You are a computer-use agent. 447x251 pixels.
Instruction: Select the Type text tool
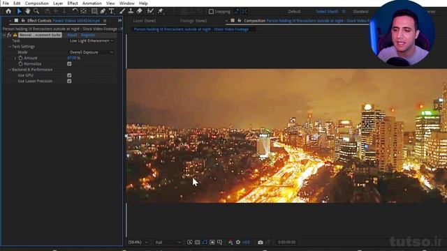point(112,11)
